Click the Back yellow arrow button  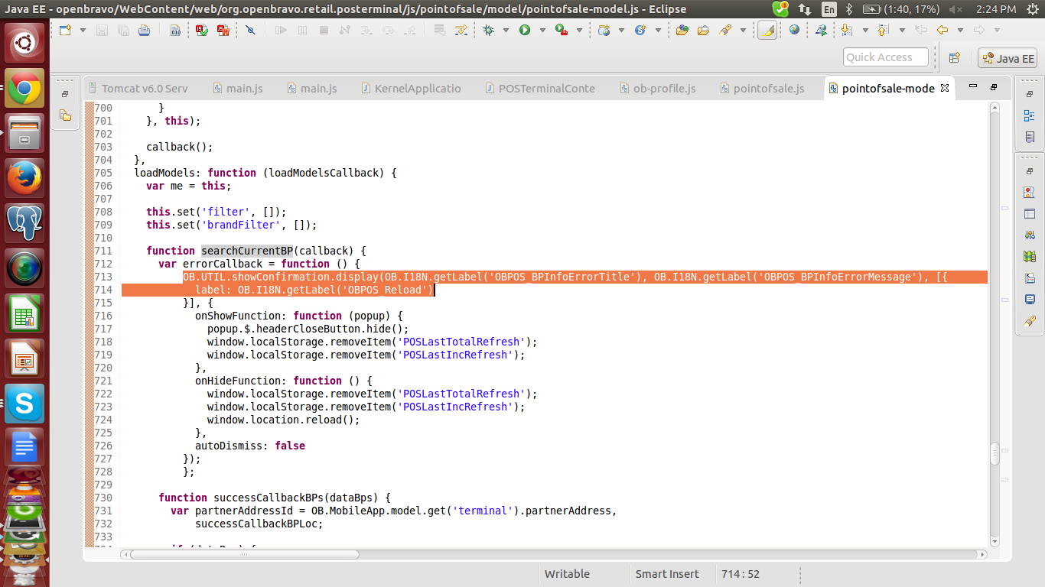coord(942,31)
